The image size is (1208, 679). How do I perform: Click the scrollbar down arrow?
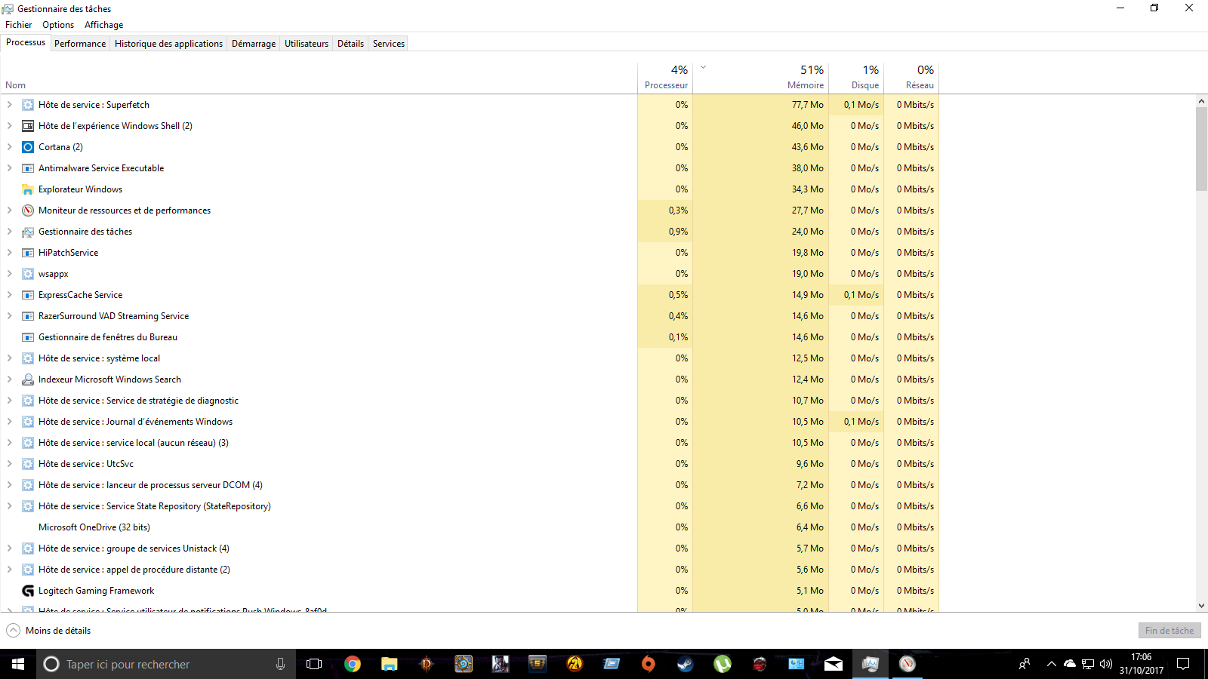coord(1201,606)
